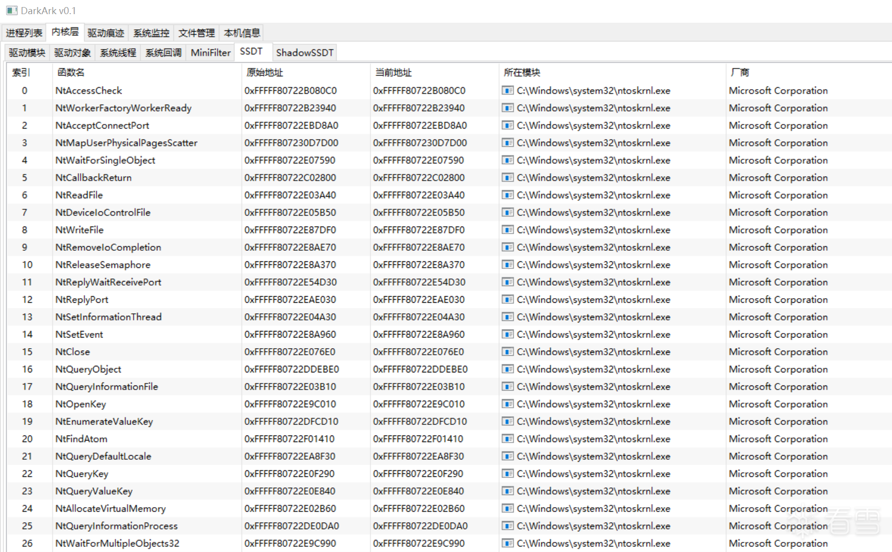Viewport: 892px width, 552px height.
Task: Click original address 0xFFFFF807230D7D00 of NtMapUserPhysicalPagesScatter
Action: [291, 143]
